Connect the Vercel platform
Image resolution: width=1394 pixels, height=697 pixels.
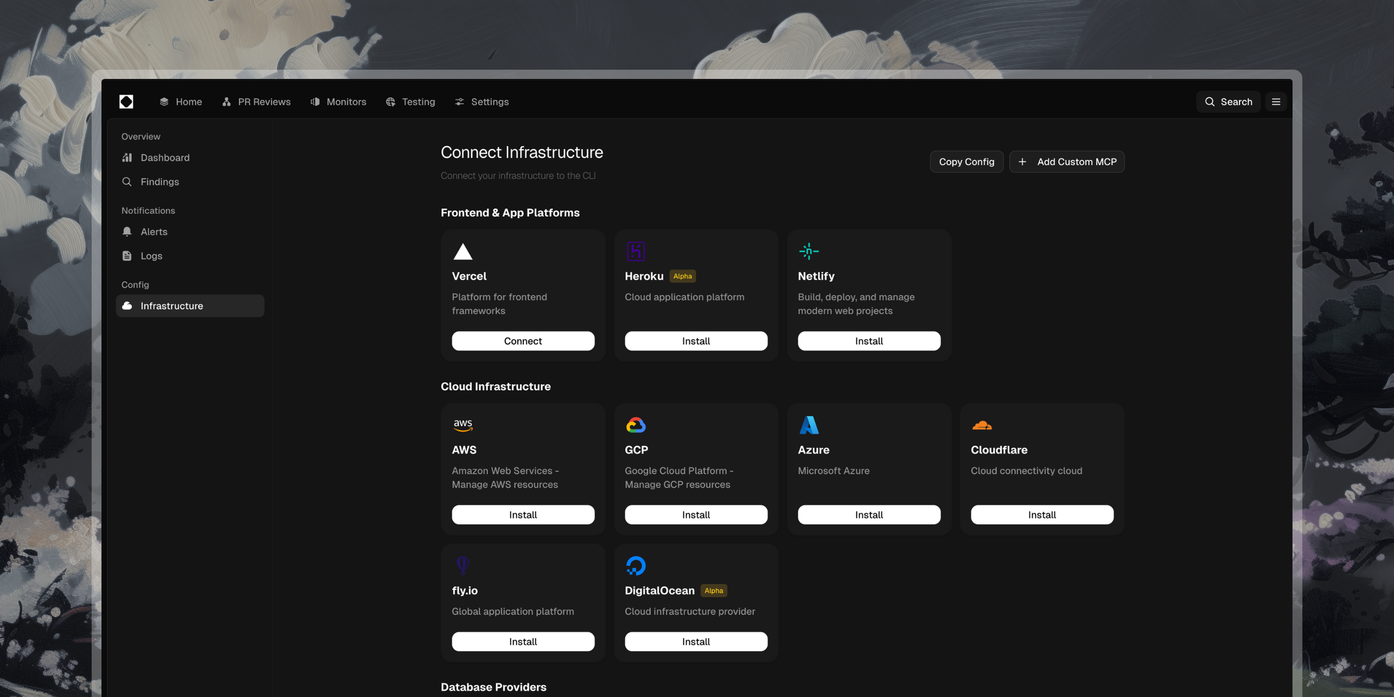click(523, 341)
